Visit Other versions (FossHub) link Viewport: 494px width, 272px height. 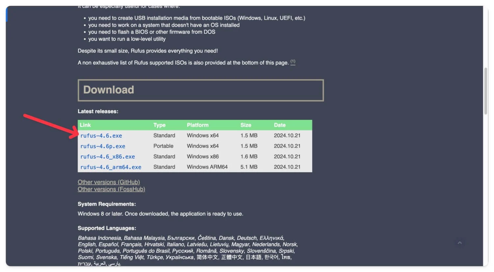(111, 189)
